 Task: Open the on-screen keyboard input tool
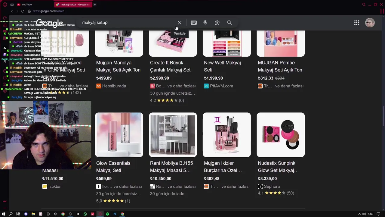pos(194,23)
